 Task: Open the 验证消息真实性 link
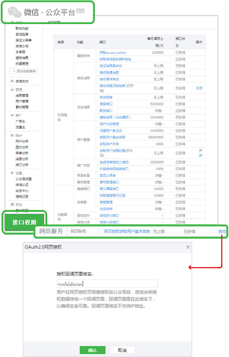pyautogui.click(x=110, y=66)
